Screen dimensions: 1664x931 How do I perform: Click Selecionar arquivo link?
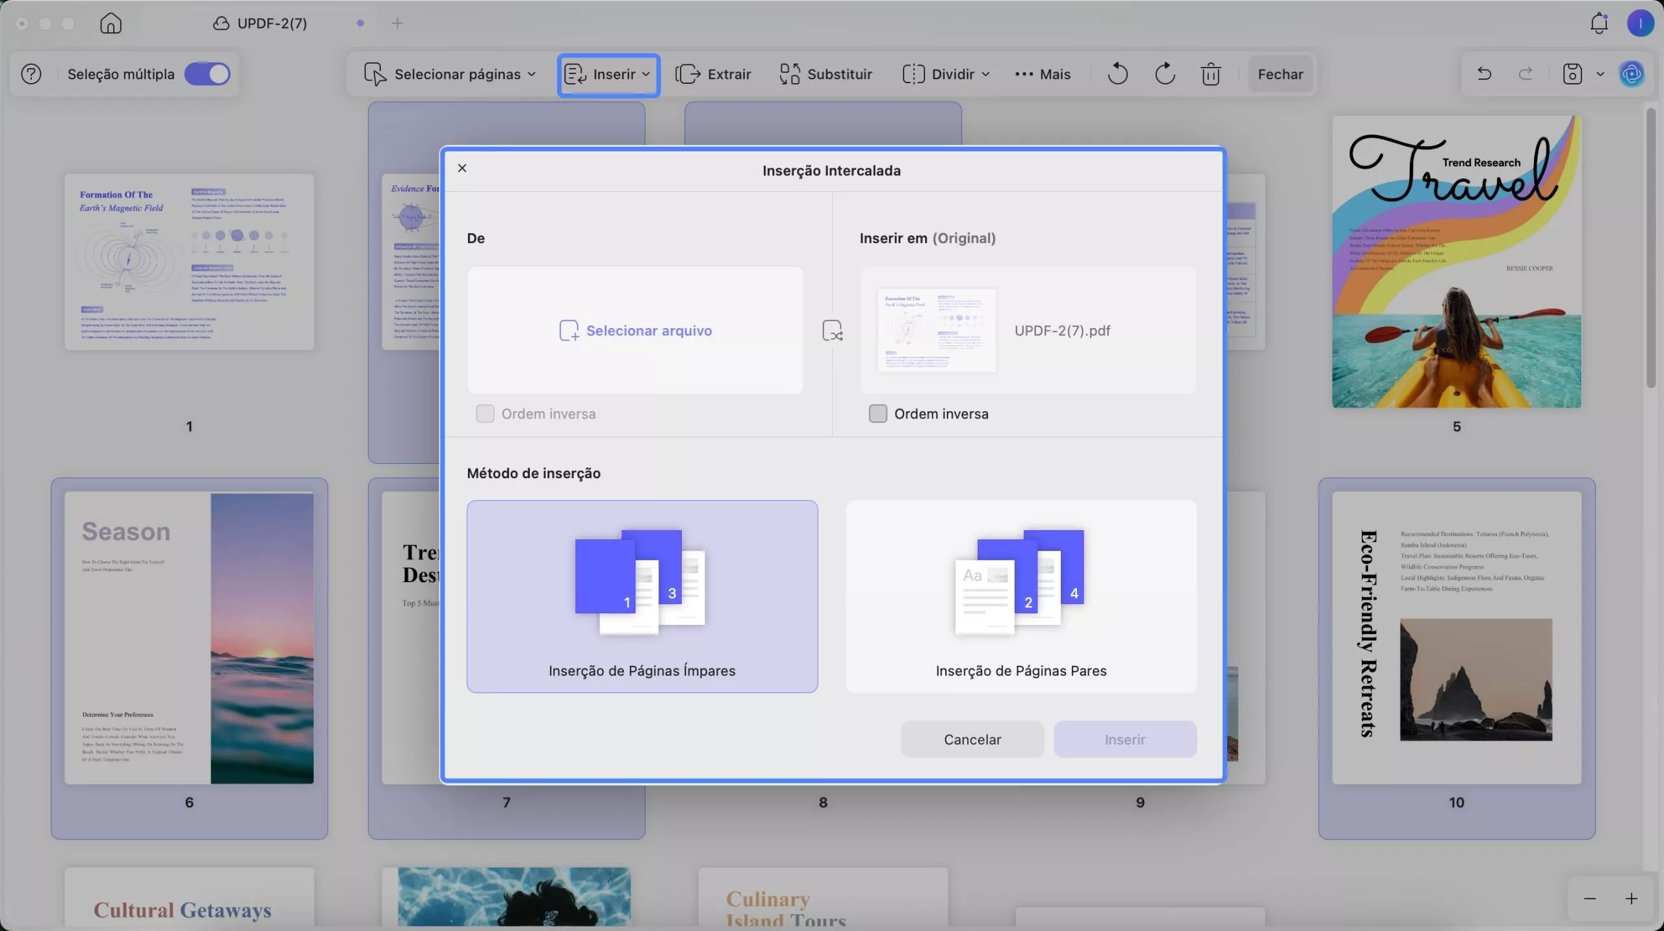[x=635, y=331]
